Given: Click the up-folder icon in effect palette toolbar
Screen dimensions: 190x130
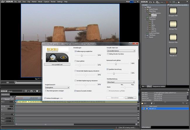Looking at the screenshot, I should tap(154, 2).
